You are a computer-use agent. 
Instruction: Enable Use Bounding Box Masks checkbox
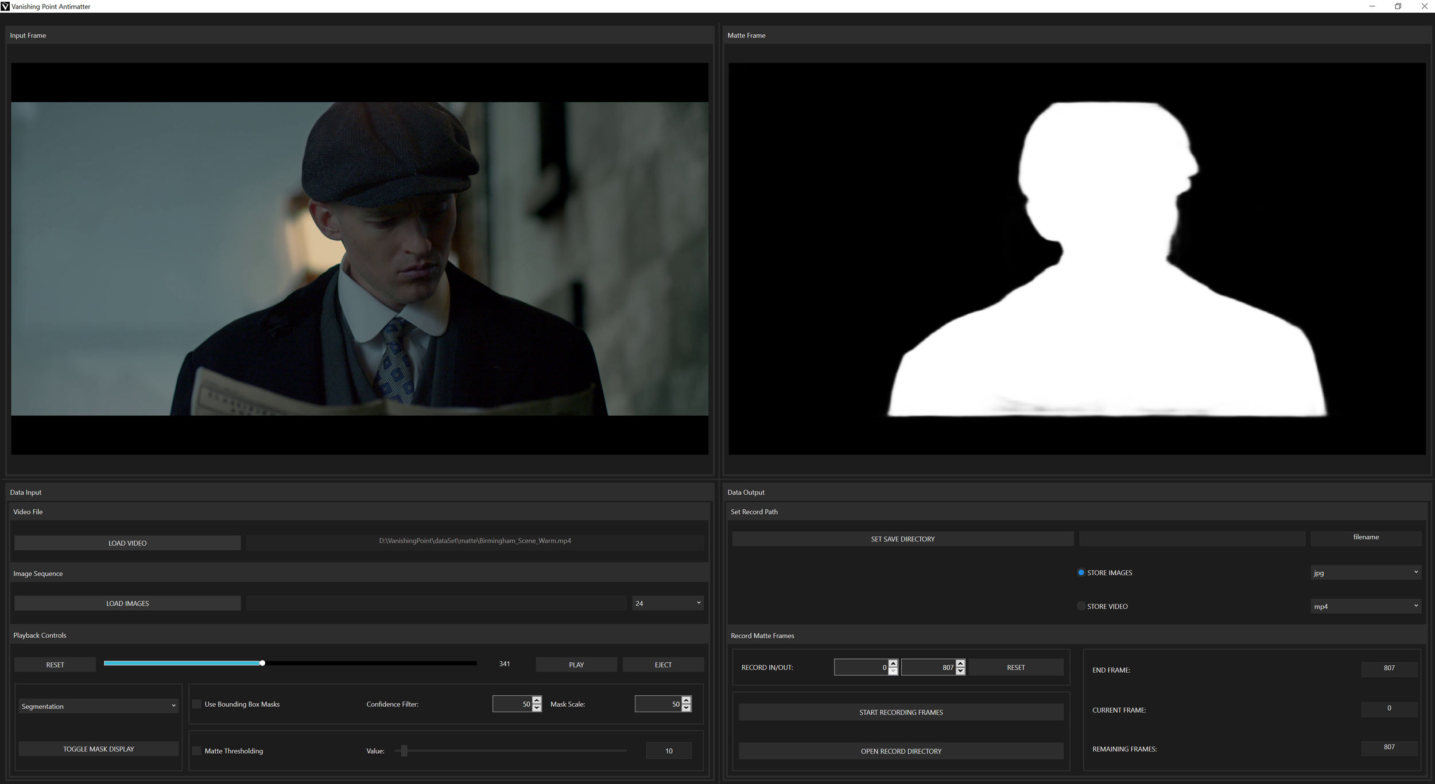[197, 704]
